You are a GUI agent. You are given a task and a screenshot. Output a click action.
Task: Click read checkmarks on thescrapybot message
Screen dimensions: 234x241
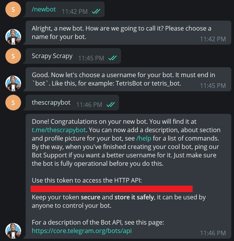point(110,104)
